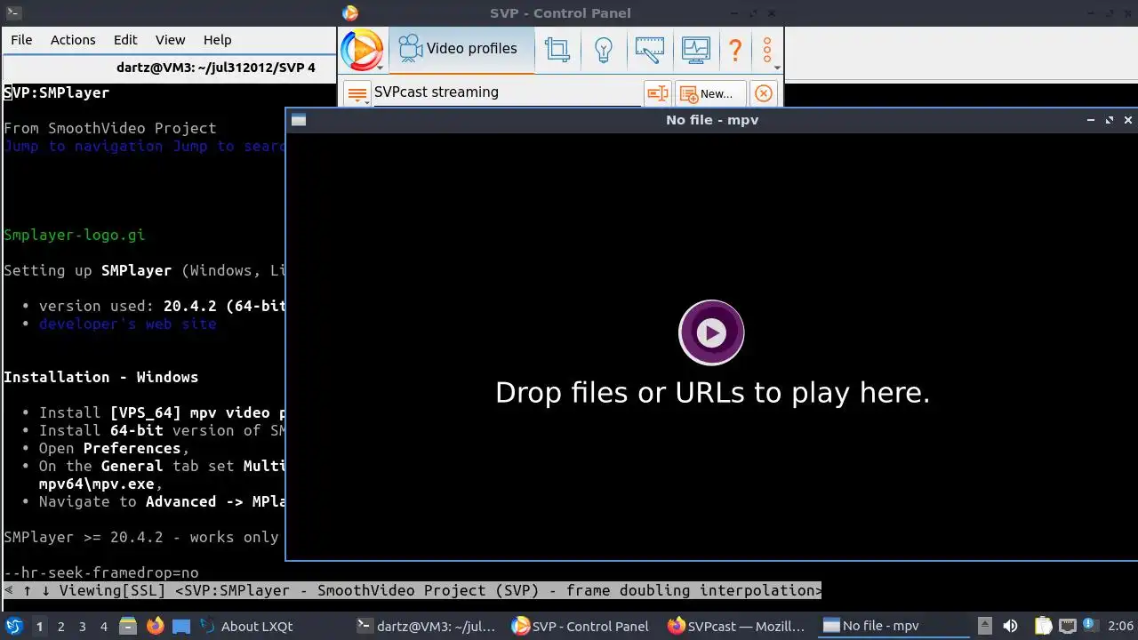
Task: Click the 'Installation - Windows' heading
Action: 101,377
